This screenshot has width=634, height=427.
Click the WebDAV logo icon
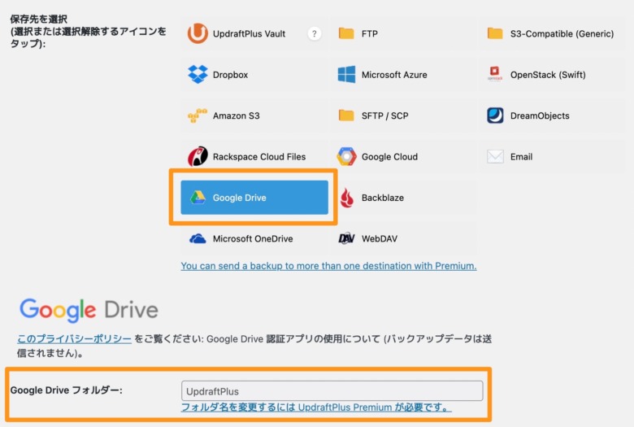point(346,238)
